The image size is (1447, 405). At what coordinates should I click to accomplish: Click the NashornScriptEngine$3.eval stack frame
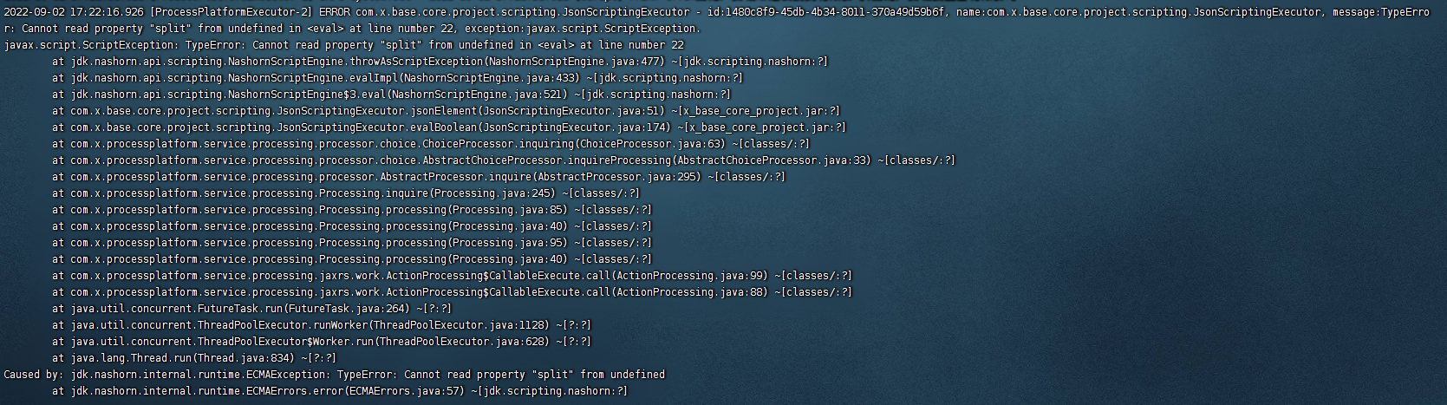390,95
